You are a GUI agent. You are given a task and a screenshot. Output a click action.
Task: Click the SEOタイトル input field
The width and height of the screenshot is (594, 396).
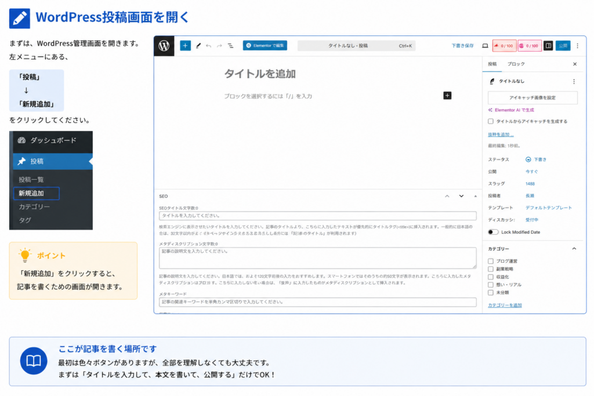(x=317, y=216)
